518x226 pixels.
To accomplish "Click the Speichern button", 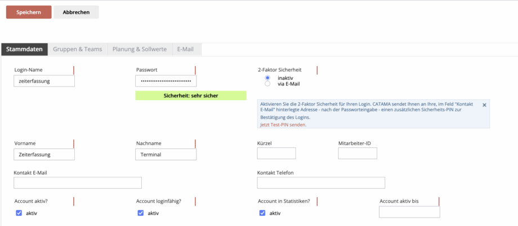I will tap(29, 12).
